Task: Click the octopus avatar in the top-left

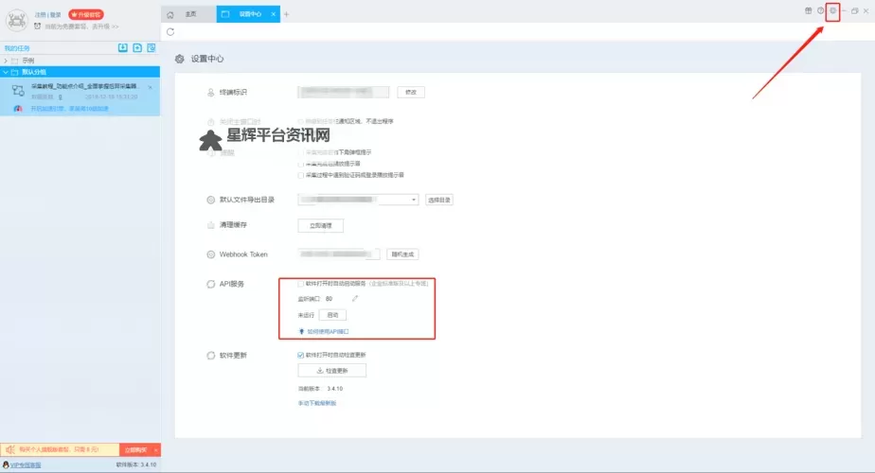Action: 17,21
